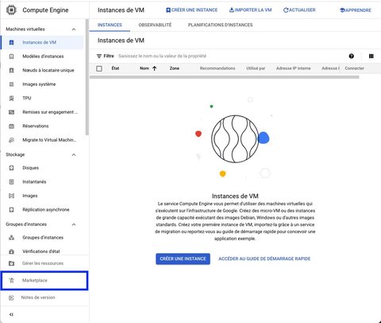Click the Instances de VM sidebar icon

pyautogui.click(x=11, y=42)
